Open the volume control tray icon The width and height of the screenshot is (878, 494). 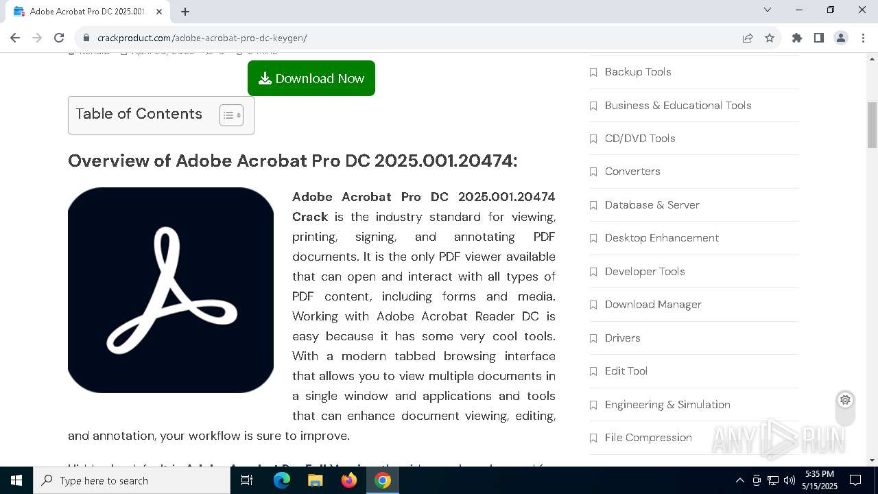790,480
